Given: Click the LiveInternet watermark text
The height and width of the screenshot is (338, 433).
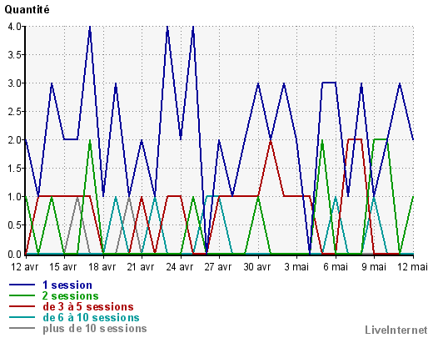Looking at the screenshot, I should click(396, 330).
